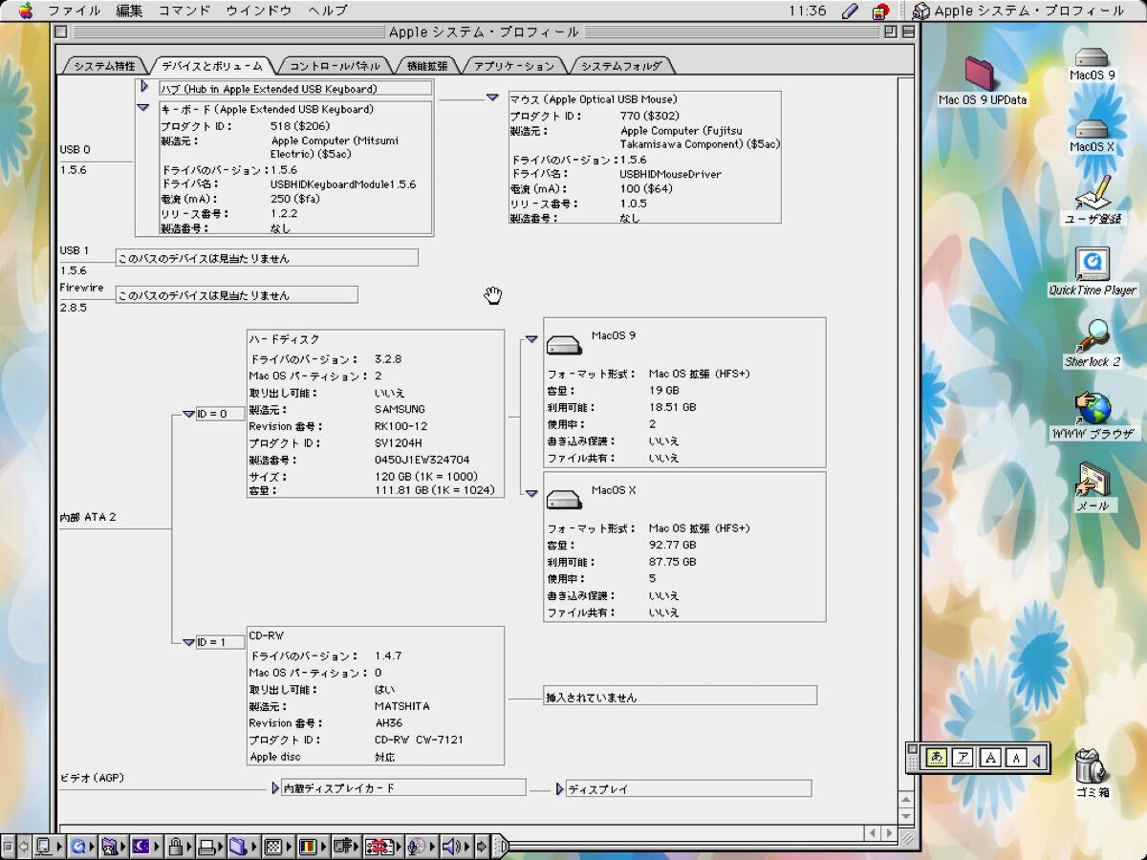Open the 編集 menu

pos(129,11)
